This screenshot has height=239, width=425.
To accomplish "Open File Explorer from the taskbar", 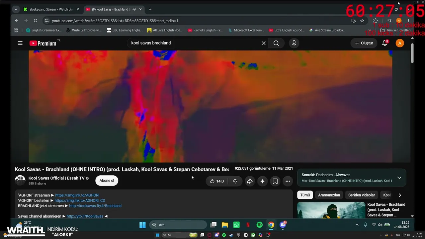I will (225, 225).
